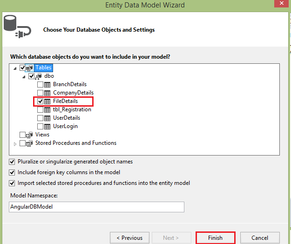Screen dimensions: 291x244
Task: Check the BranchDetails checkbox
Action: (x=40, y=85)
